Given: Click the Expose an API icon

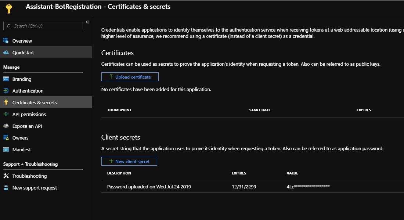Looking at the screenshot, I should [6, 126].
